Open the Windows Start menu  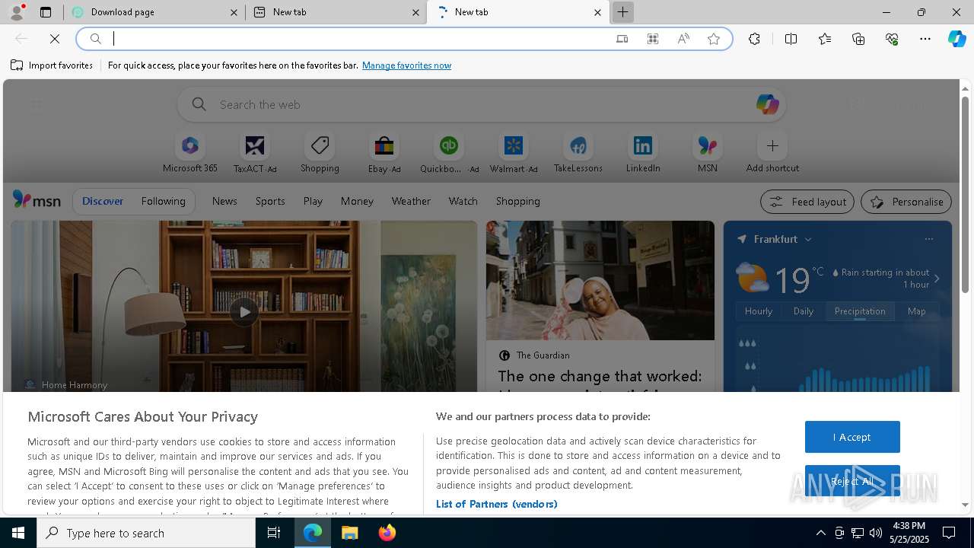pos(18,533)
